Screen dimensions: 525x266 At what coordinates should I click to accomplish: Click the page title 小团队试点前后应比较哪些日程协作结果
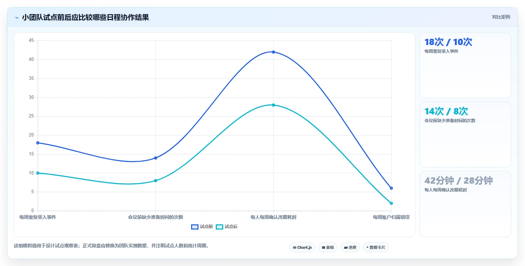(x=85, y=17)
